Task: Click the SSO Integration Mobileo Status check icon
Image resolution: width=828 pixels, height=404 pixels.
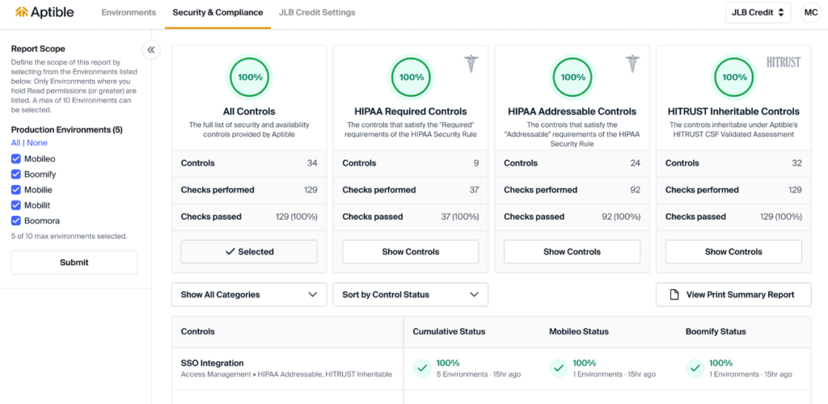Action: pyautogui.click(x=559, y=368)
